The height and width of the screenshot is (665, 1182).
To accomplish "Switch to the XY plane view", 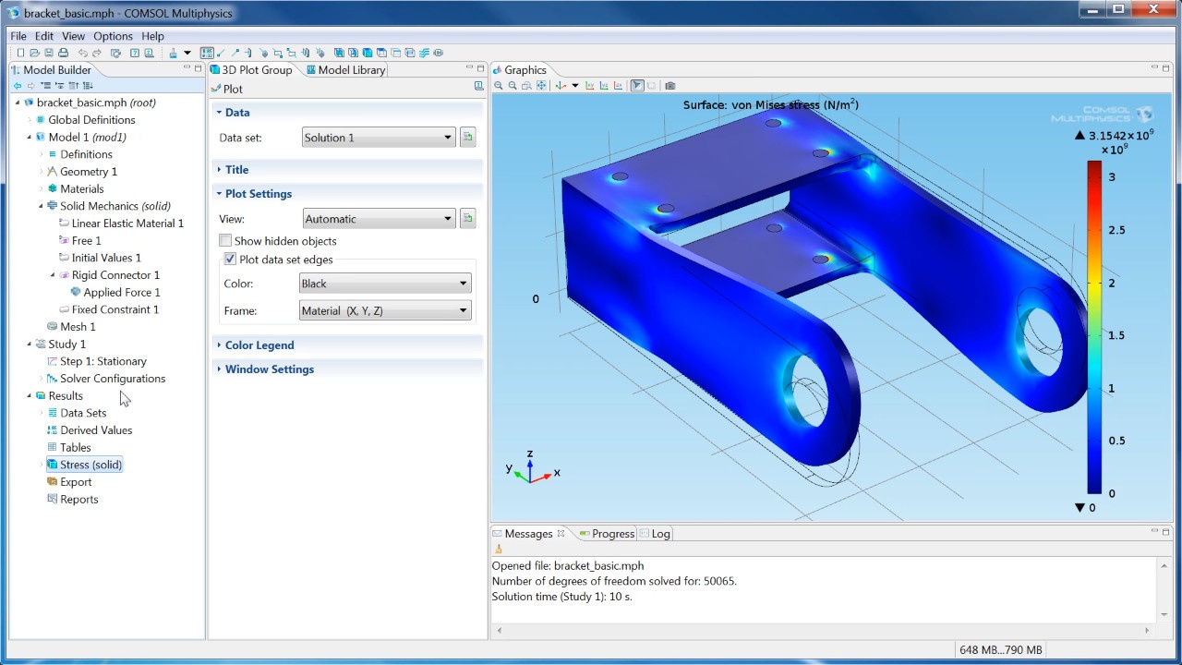I will coord(589,85).
